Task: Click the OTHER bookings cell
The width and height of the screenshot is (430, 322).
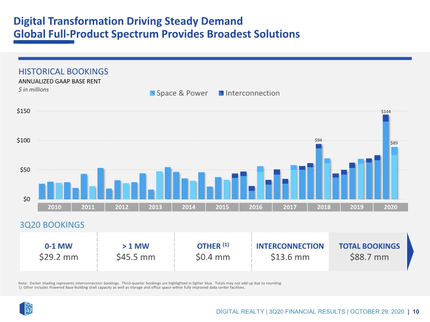Action: (x=213, y=251)
